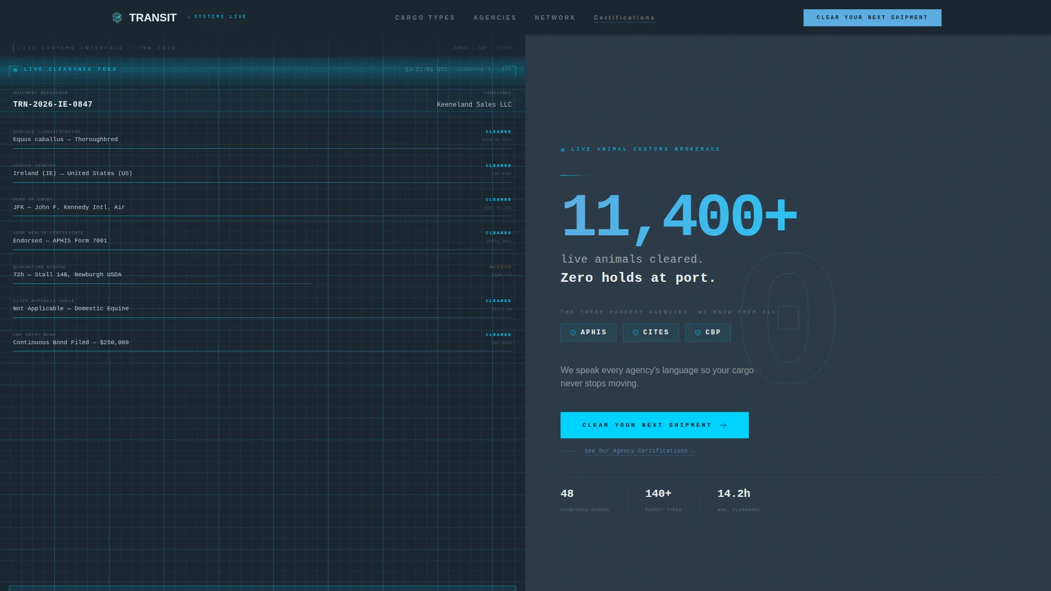Open the Cargo Types nav item
Image resolution: width=1051 pixels, height=591 pixels.
tap(425, 18)
